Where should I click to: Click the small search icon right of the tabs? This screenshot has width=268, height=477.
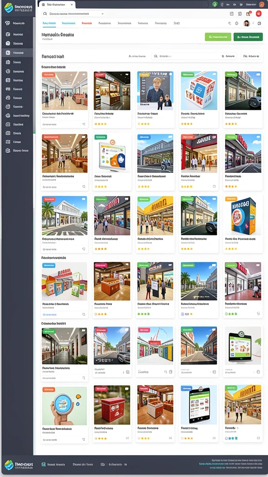pos(229,23)
